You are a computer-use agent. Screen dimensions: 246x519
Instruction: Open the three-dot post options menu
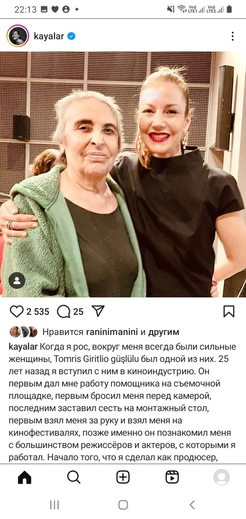[x=233, y=36]
